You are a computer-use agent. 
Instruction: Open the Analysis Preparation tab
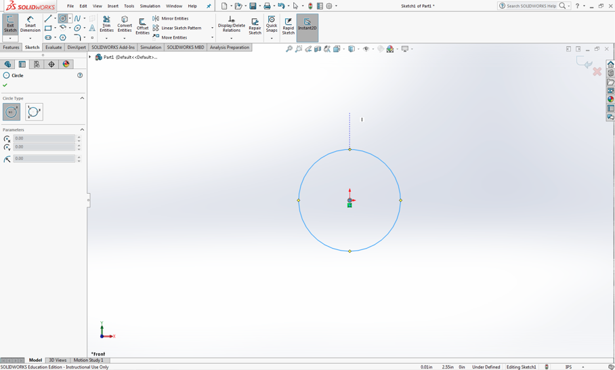pyautogui.click(x=230, y=47)
